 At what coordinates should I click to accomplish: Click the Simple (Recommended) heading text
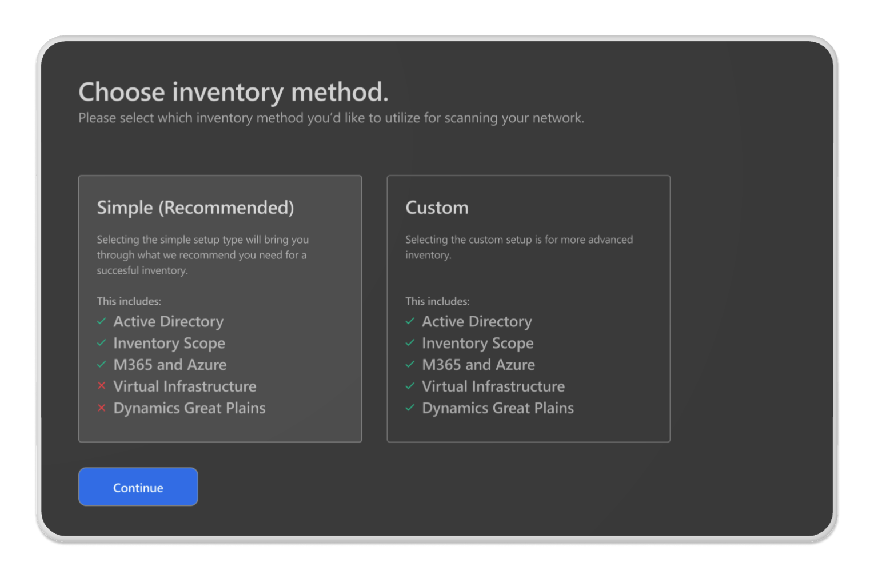point(195,208)
